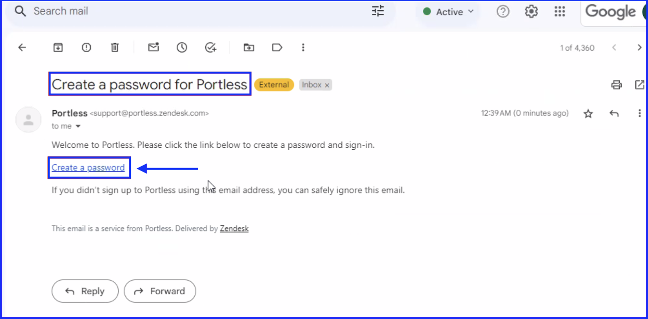Open the email in a new window
Screen dimensions: 648x319
[639, 85]
